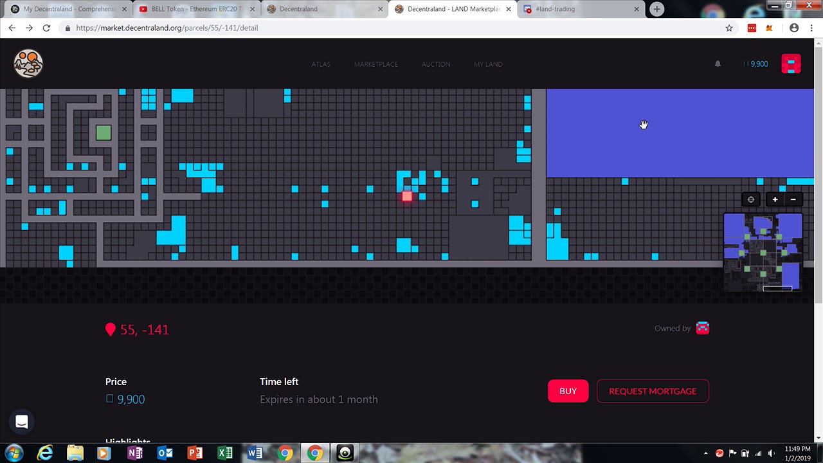823x463 pixels.
Task: Click the volume icon in the system tray
Action: click(x=771, y=453)
